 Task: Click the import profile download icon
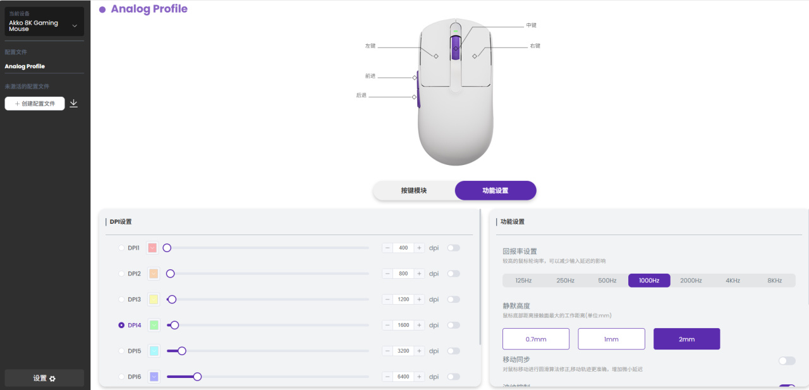[73, 103]
